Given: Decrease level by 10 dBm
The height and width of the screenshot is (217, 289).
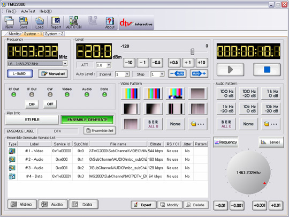Looking at the screenshot, I should coord(129,63).
